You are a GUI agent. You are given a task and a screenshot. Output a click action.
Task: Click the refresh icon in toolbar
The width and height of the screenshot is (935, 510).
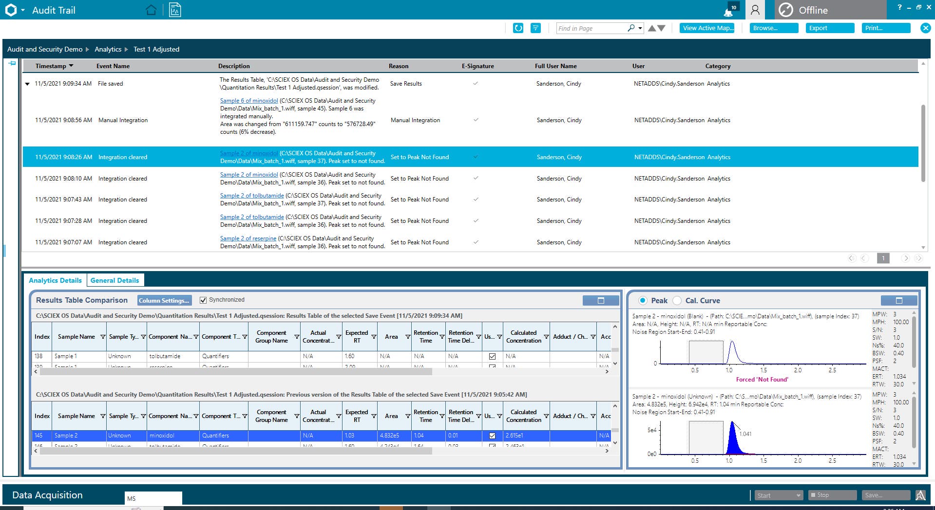[x=518, y=28]
